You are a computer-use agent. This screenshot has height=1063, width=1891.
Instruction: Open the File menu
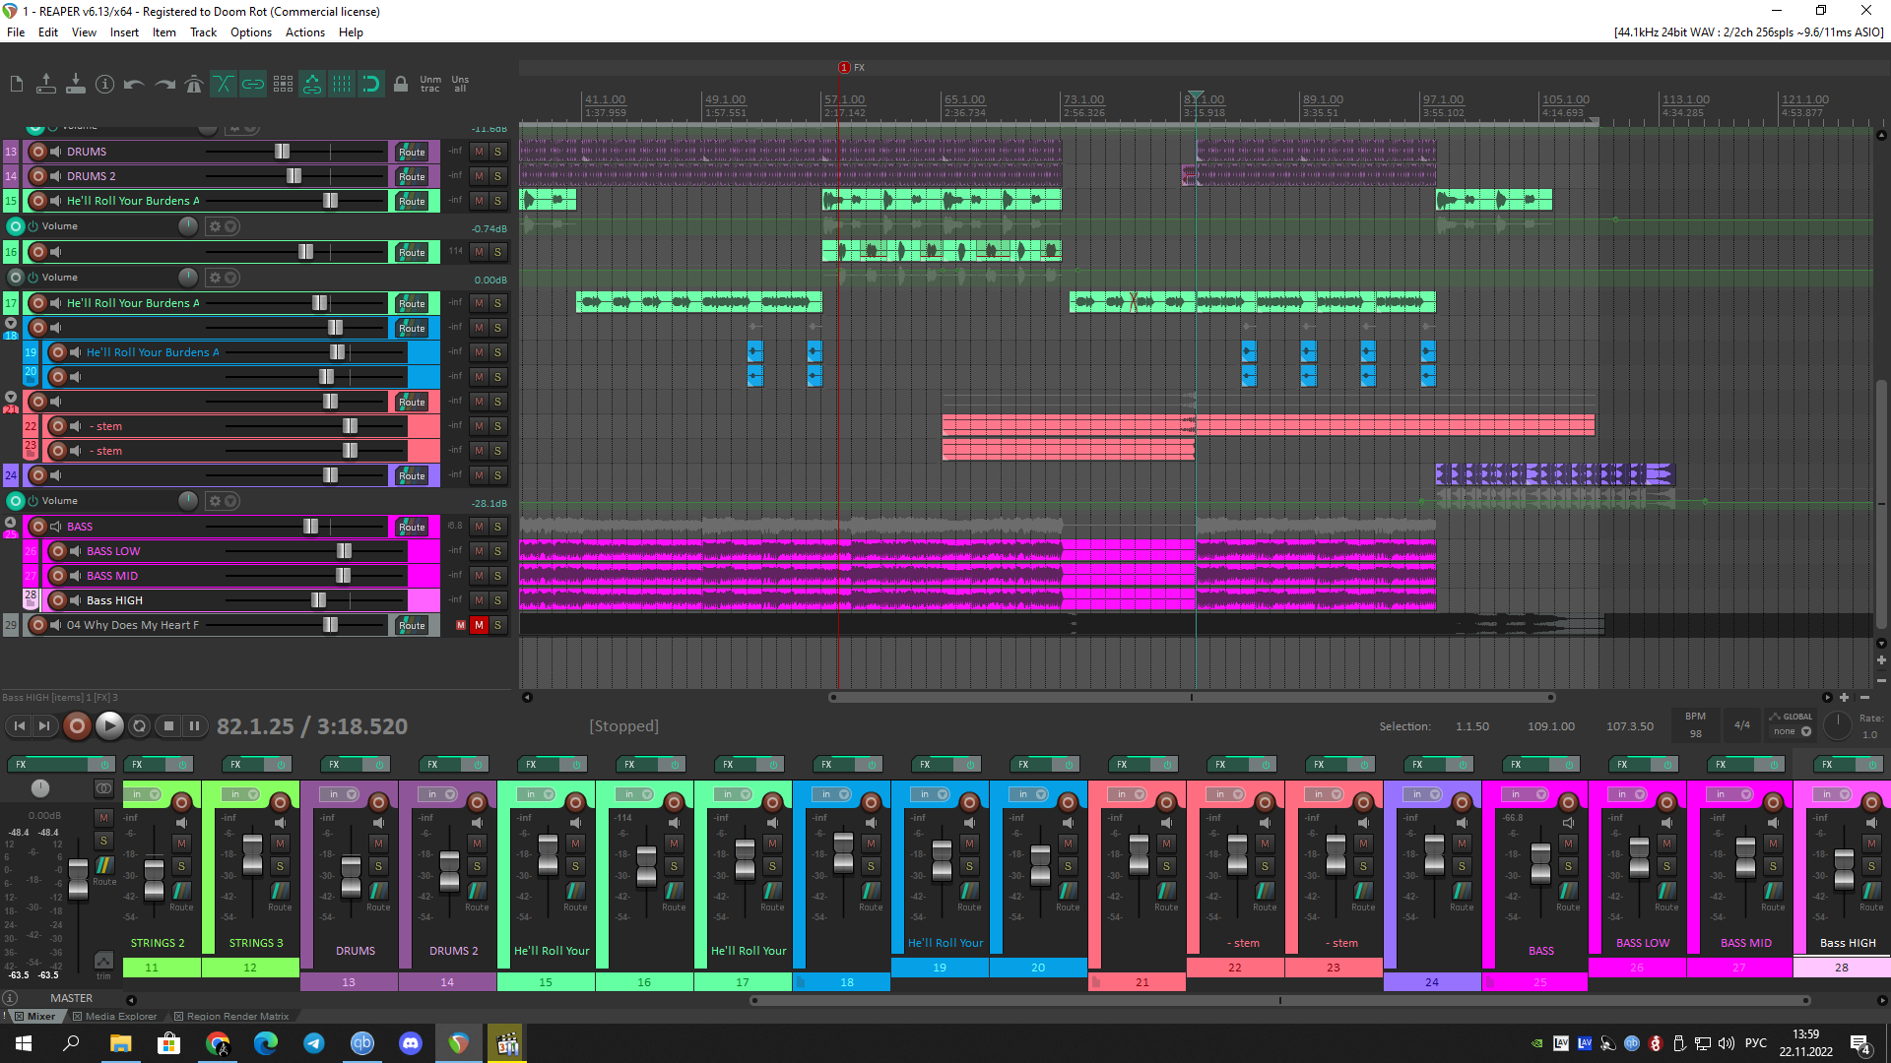16,32
